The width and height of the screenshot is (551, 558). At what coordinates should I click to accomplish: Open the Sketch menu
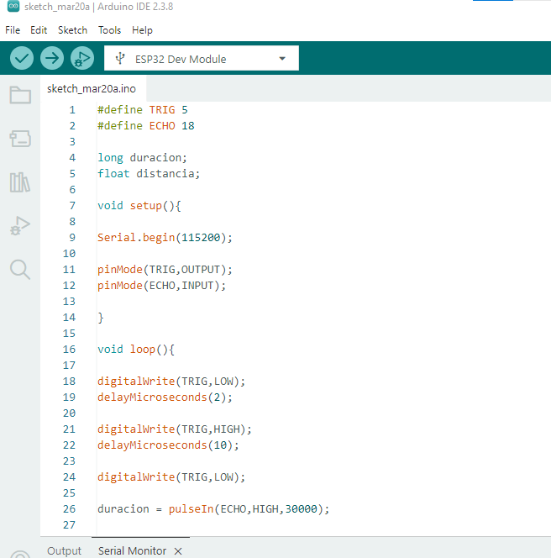point(72,30)
